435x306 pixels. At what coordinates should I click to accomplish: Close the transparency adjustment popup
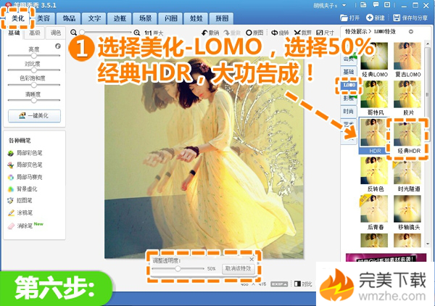(x=252, y=259)
